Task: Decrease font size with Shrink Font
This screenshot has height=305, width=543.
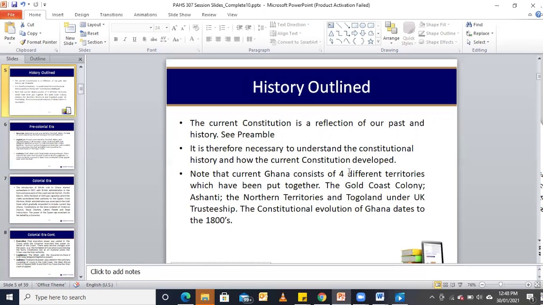Action: pos(183,28)
